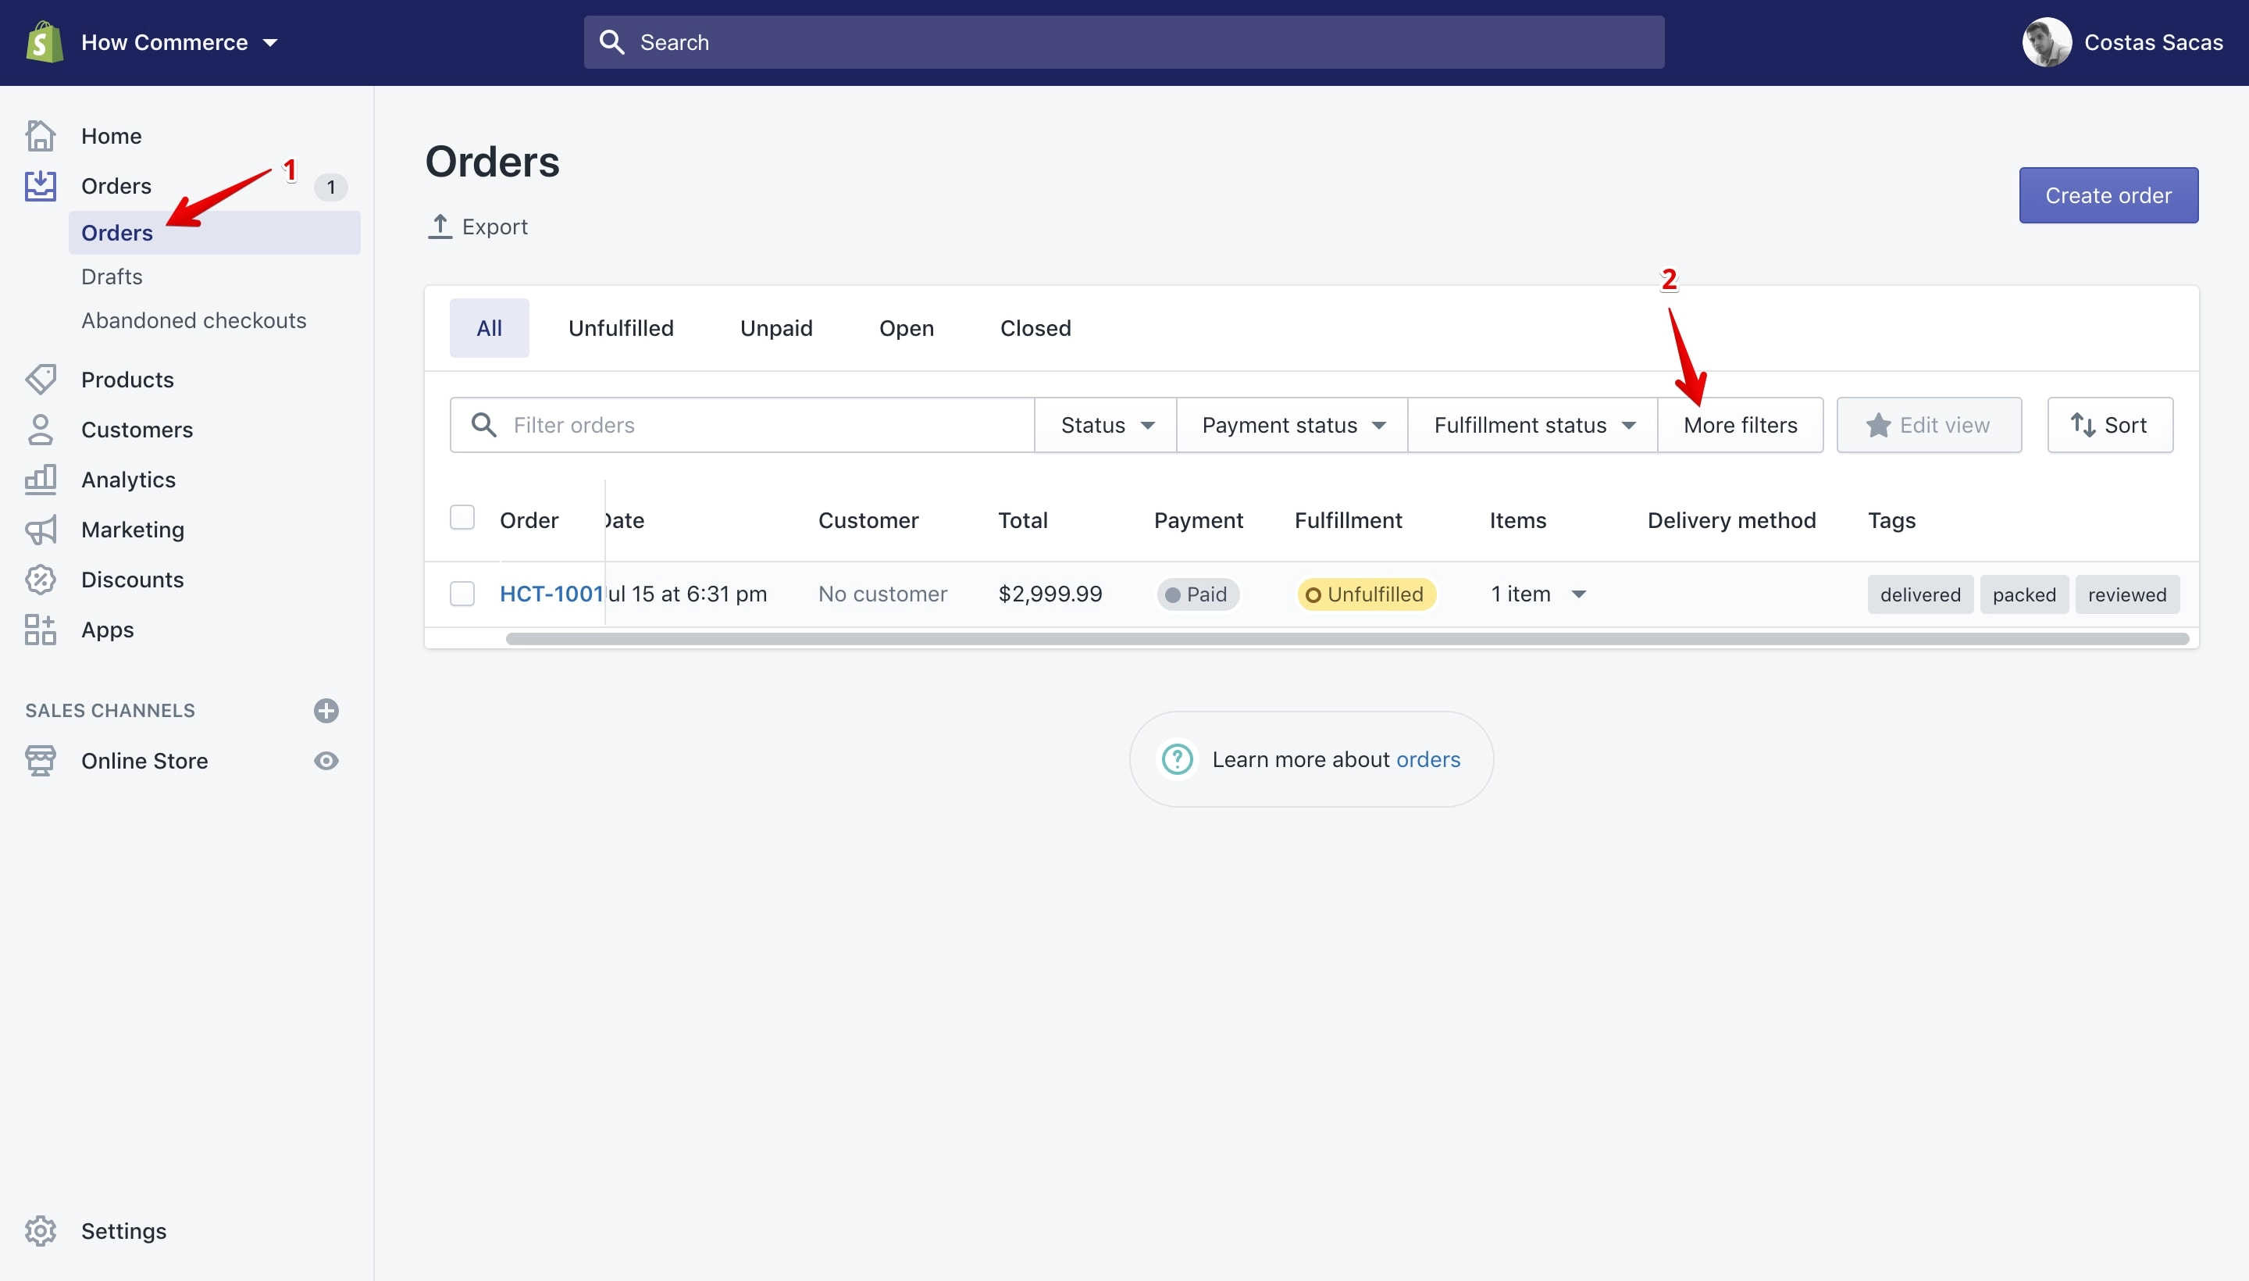Click the Discounts percent badge icon

41,580
